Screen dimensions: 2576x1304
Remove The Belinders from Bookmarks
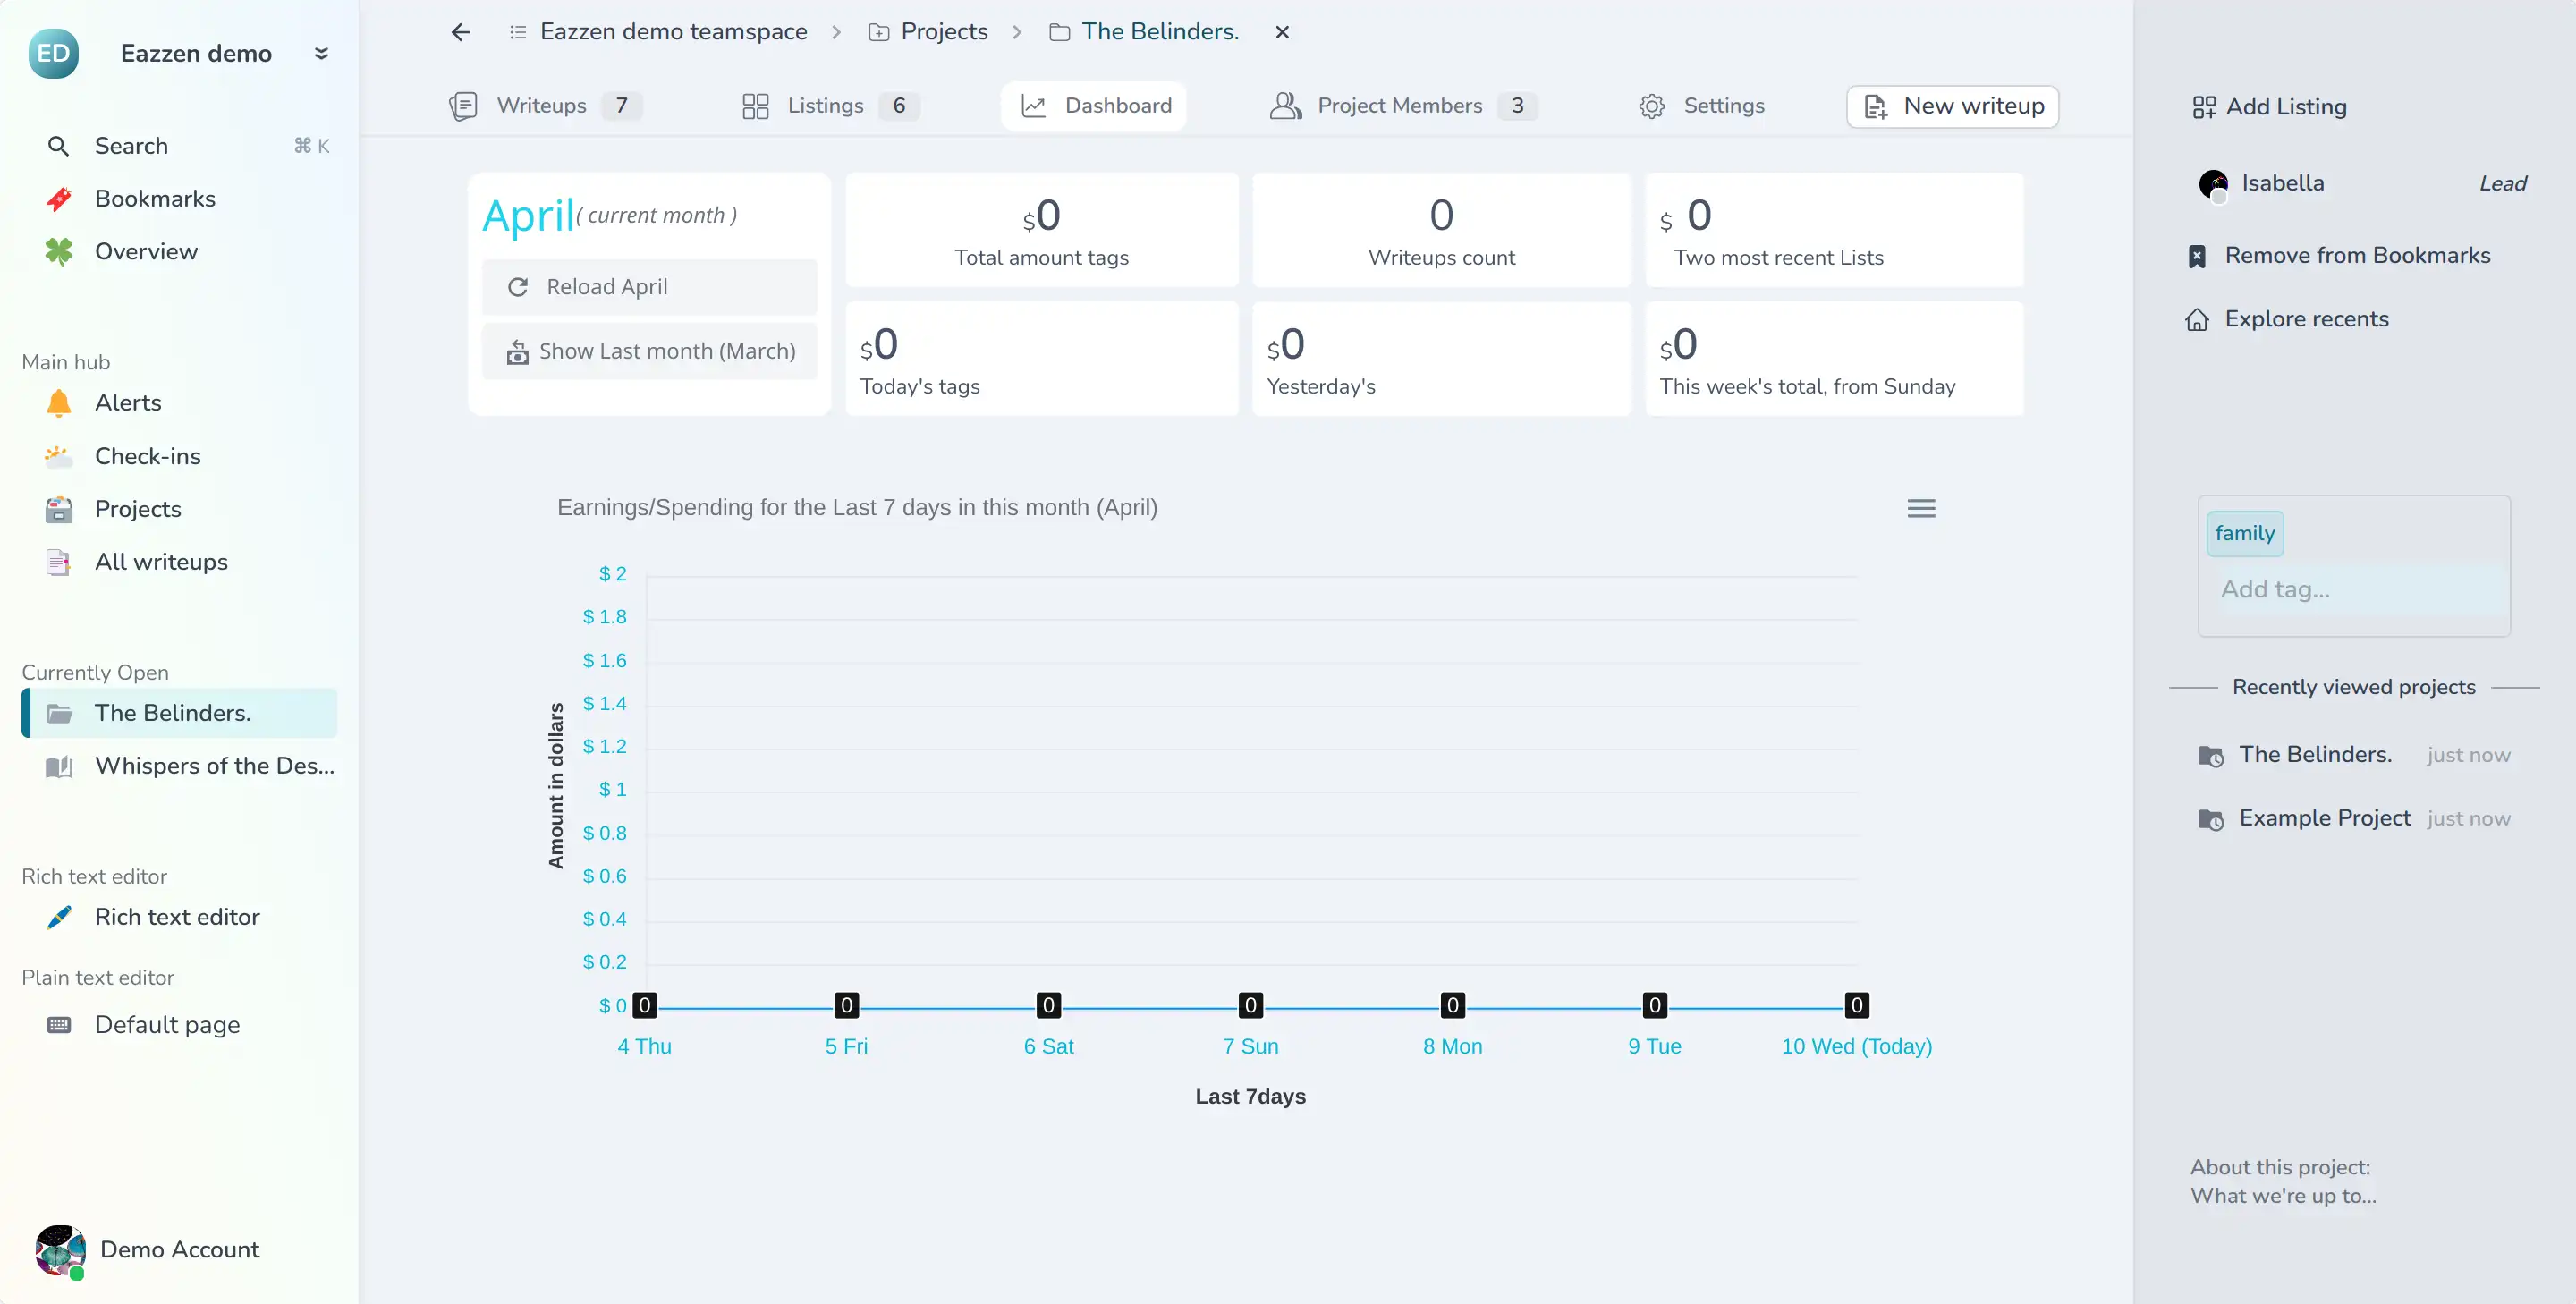click(x=2356, y=256)
